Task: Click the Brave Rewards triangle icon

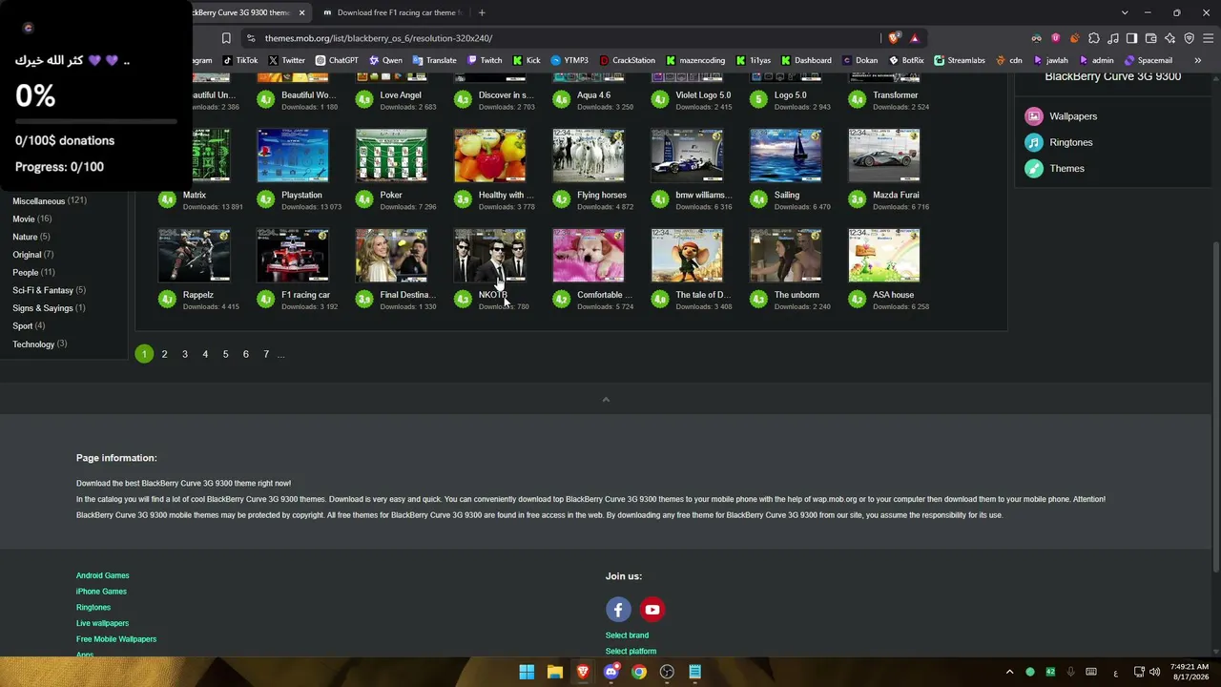Action: pos(914,38)
